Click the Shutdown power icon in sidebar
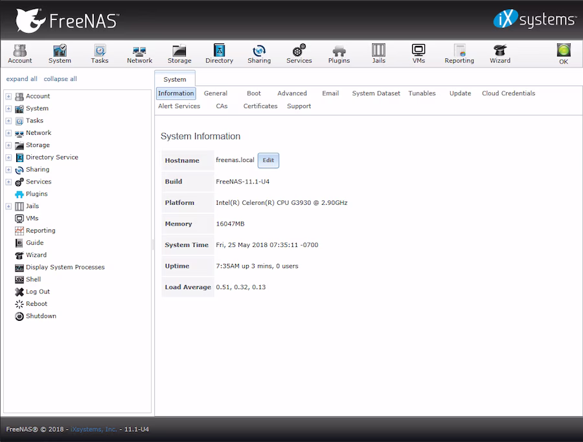583x442 pixels. [x=19, y=316]
